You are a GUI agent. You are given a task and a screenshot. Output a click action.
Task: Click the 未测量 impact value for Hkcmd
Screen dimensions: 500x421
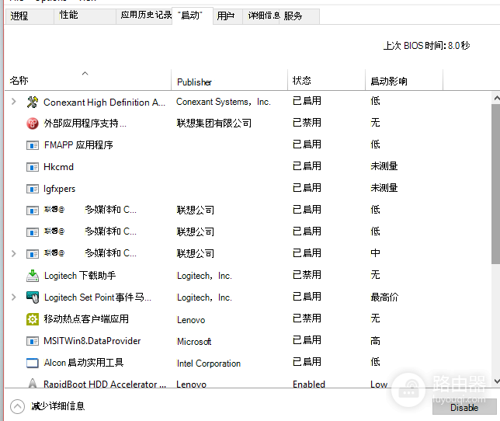(x=384, y=166)
